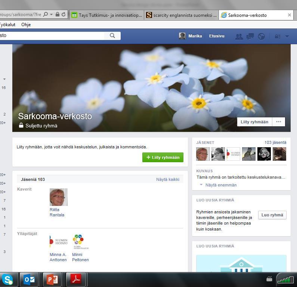Click Liity ryhmään on cover photo
Viewport: 297px width, 287px height.
tap(254, 122)
